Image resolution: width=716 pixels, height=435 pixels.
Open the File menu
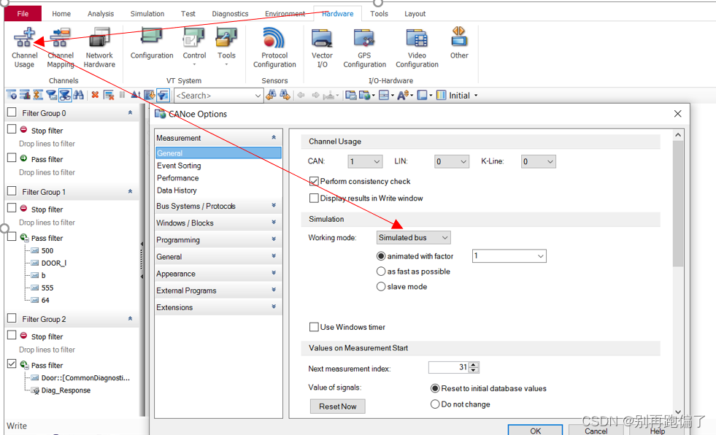tap(23, 14)
